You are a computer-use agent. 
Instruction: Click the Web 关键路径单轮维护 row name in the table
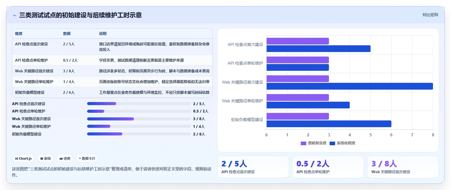[x=34, y=82]
